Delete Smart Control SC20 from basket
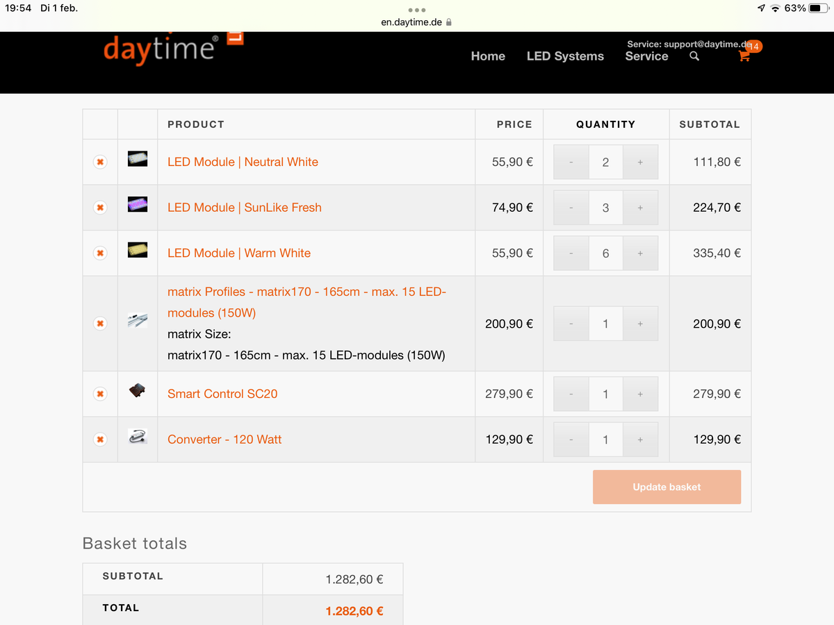The width and height of the screenshot is (834, 625). tap(100, 394)
